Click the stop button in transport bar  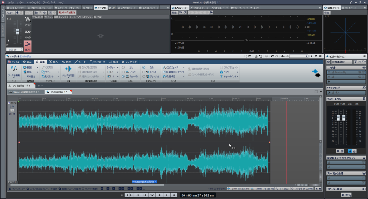pos(159,195)
